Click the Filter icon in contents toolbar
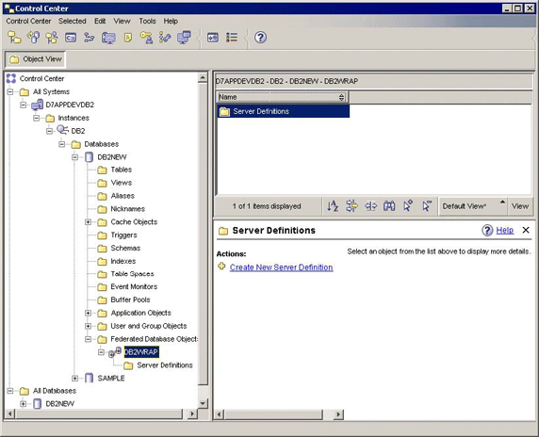 [x=351, y=206]
